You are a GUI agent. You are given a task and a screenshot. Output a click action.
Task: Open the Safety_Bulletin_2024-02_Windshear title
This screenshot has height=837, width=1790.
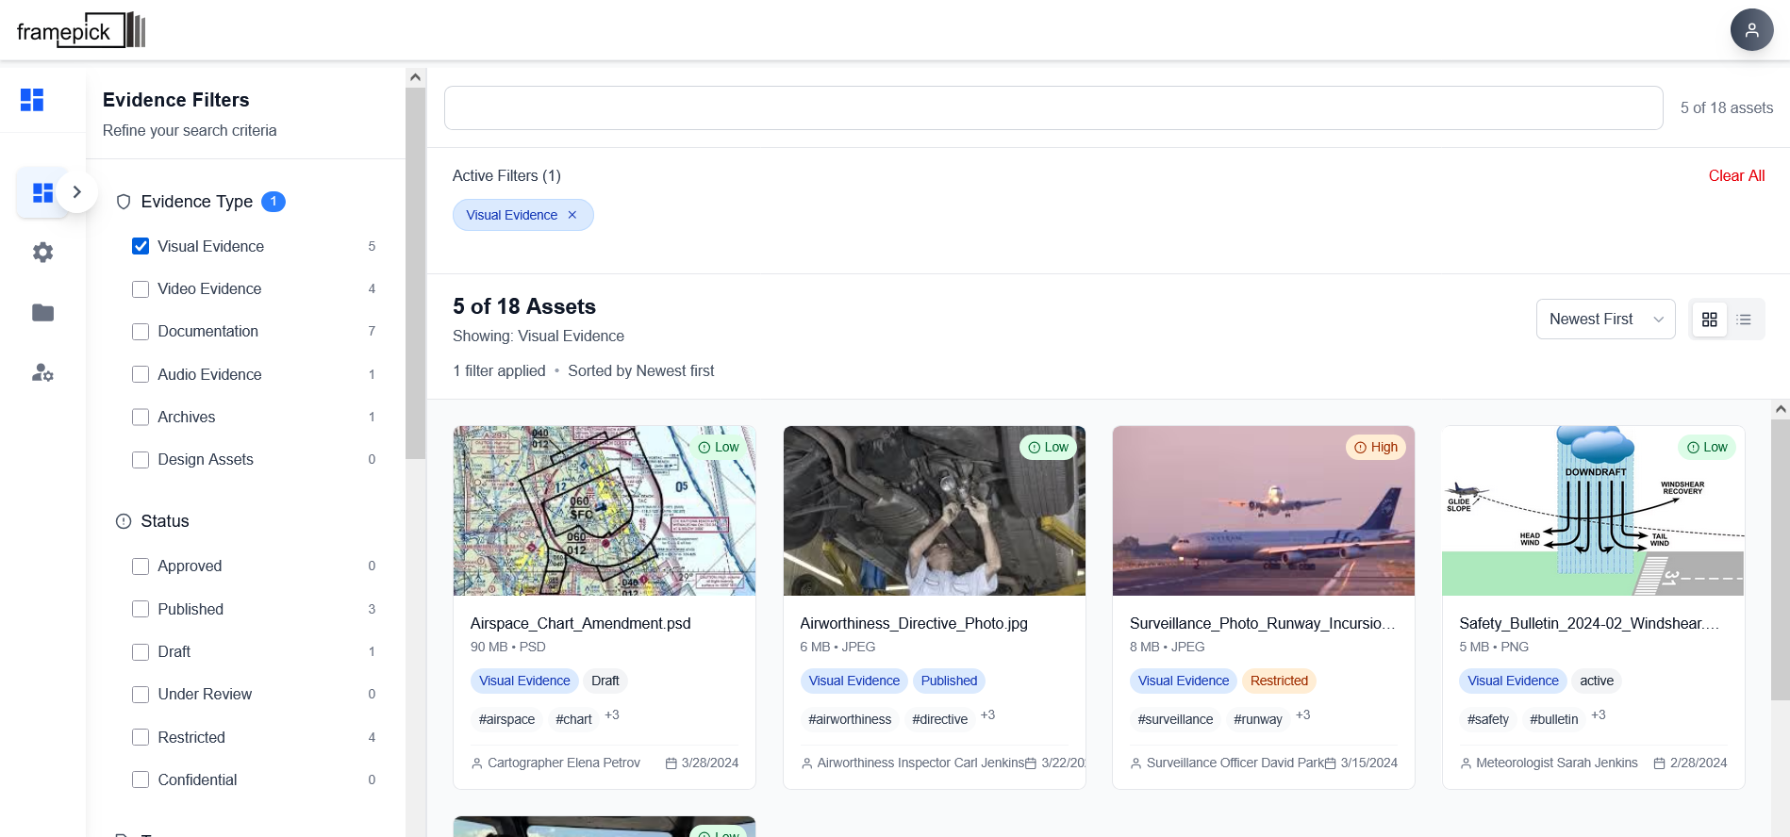(1589, 624)
